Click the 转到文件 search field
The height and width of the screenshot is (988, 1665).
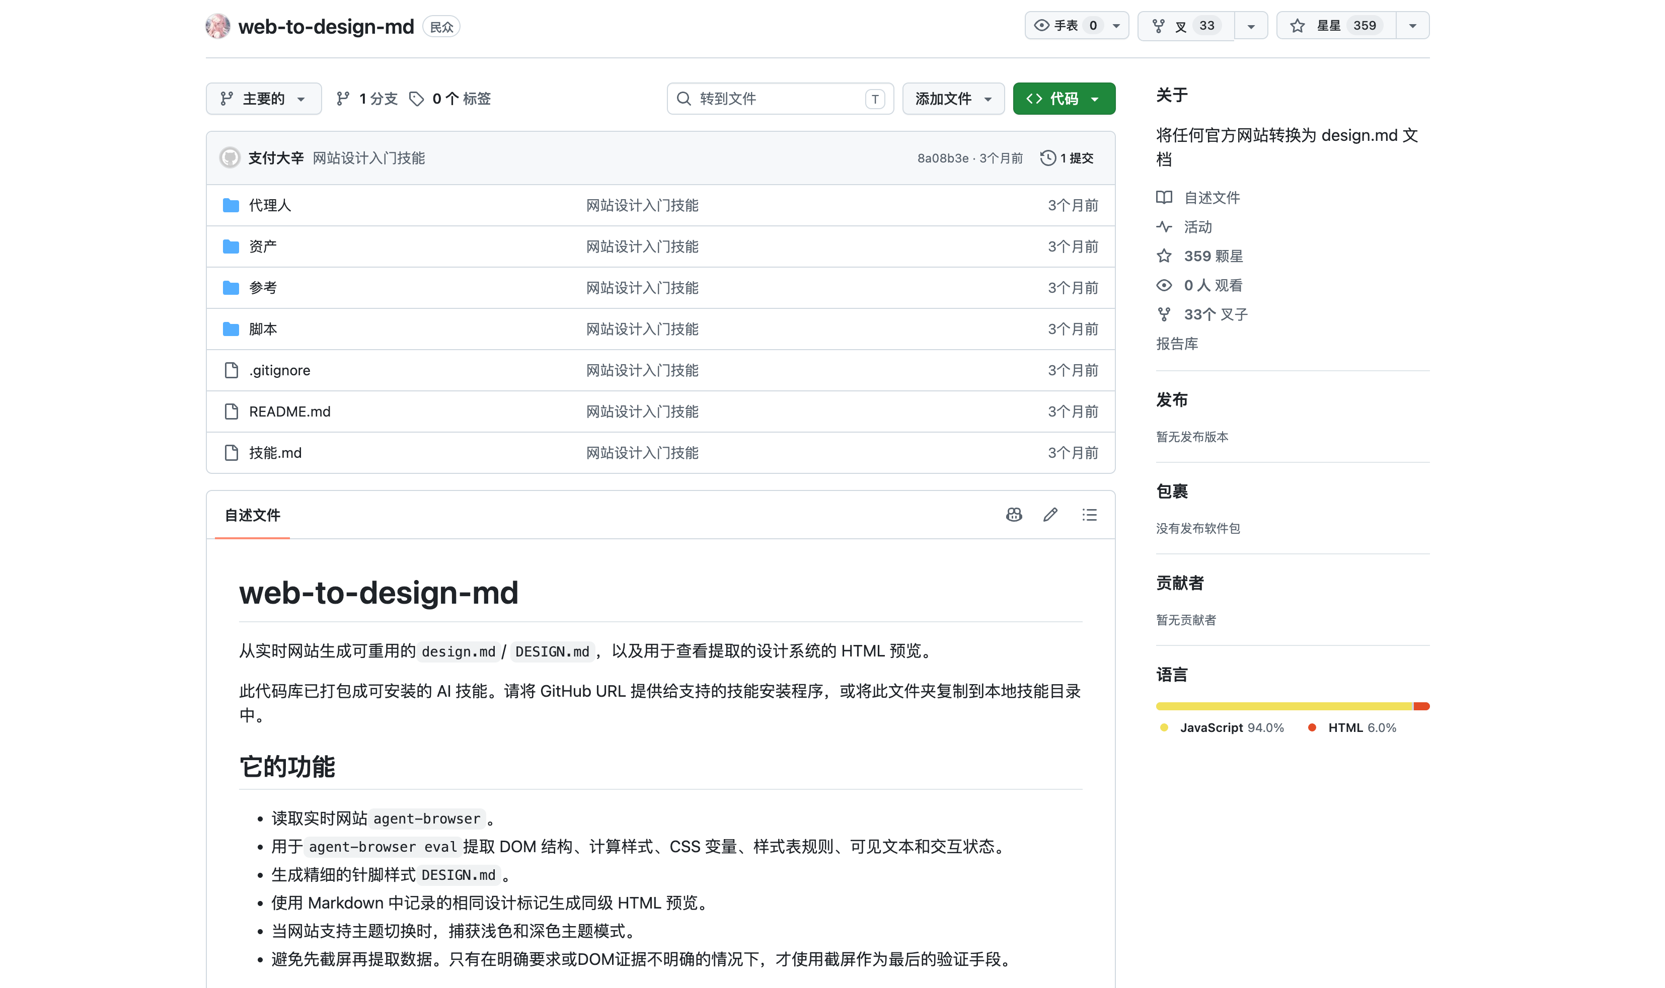tap(780, 99)
